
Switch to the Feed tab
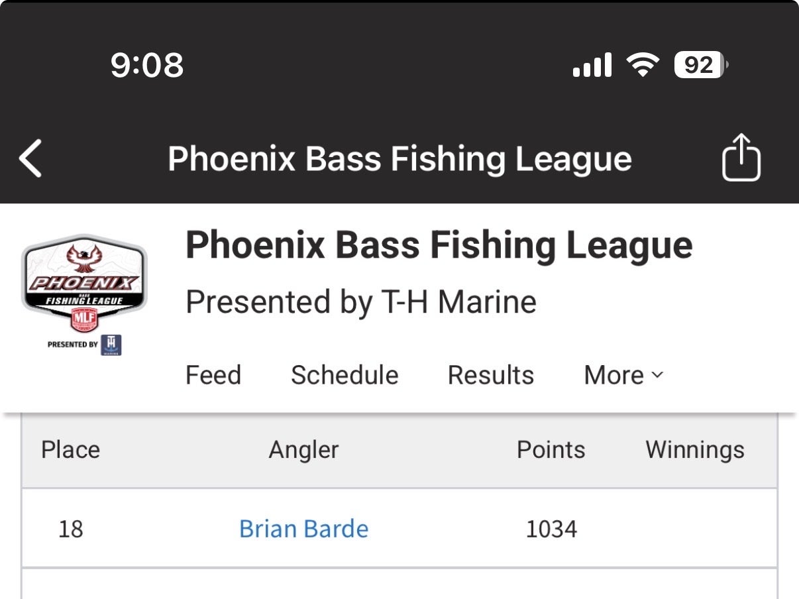[x=213, y=375]
